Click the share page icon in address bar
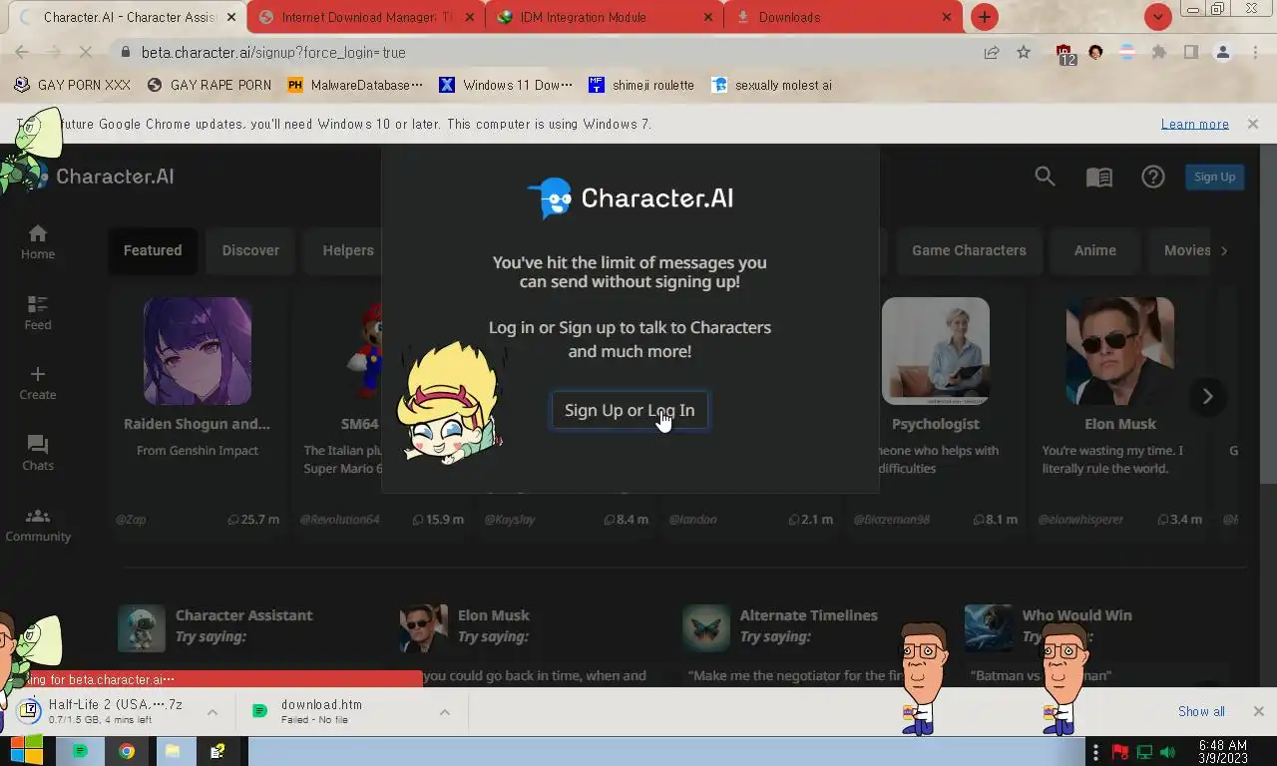1277x766 pixels. [x=992, y=52]
